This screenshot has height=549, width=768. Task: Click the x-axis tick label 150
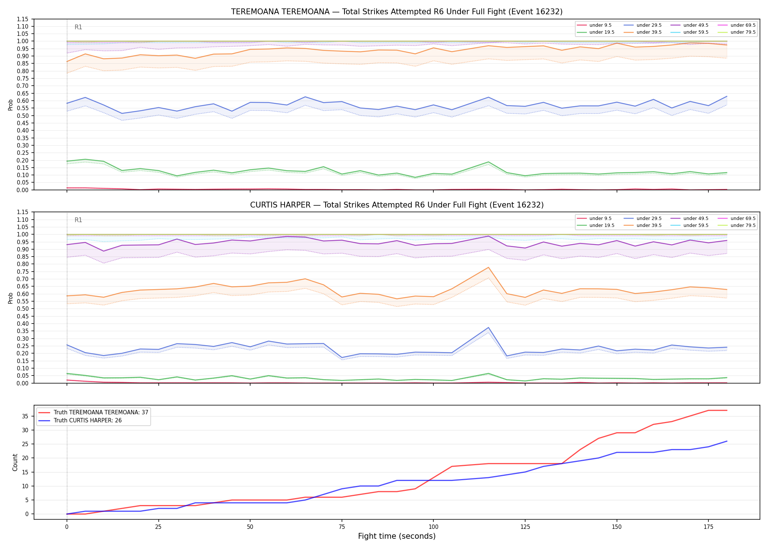click(617, 527)
